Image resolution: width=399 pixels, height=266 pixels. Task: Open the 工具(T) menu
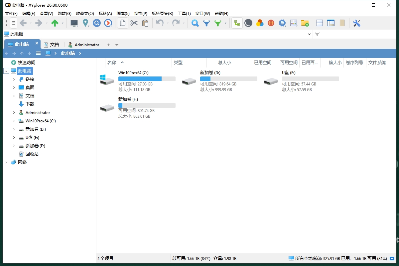click(184, 14)
